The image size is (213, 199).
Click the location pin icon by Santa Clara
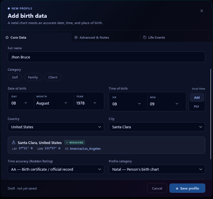(13, 142)
